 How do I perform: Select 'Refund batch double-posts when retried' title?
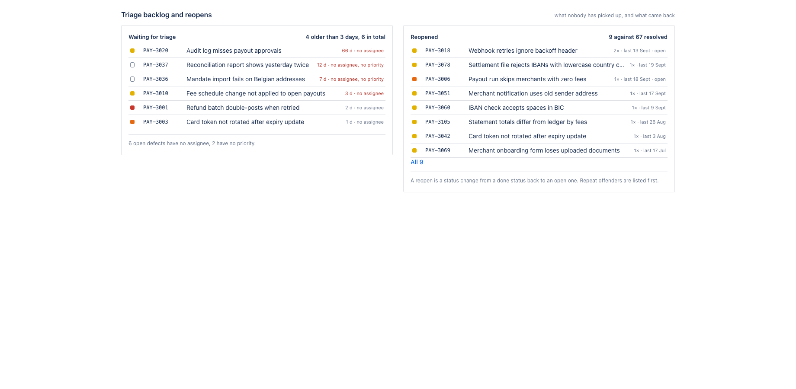pos(243,108)
